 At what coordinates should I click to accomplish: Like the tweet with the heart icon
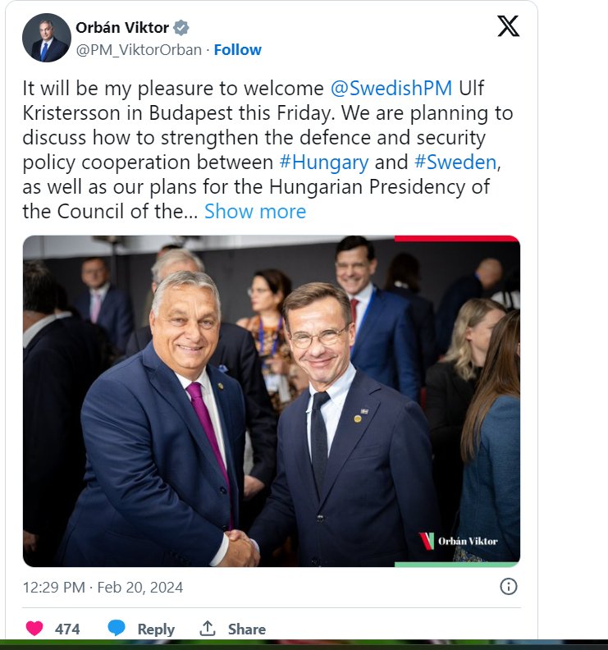[34, 629]
